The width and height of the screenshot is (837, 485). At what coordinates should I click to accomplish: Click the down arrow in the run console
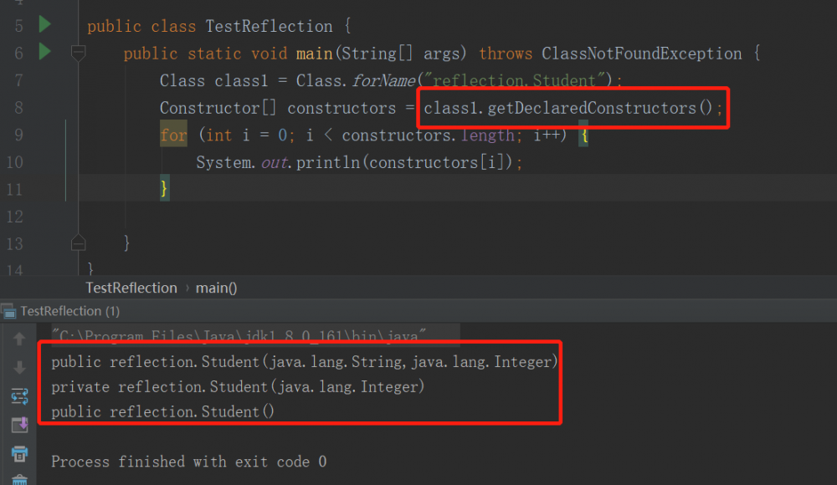coord(19,367)
